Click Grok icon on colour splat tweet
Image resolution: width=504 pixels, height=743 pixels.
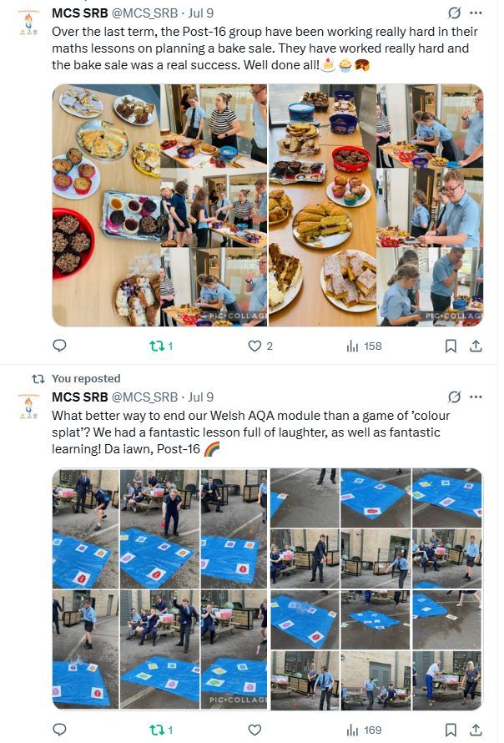tap(454, 397)
